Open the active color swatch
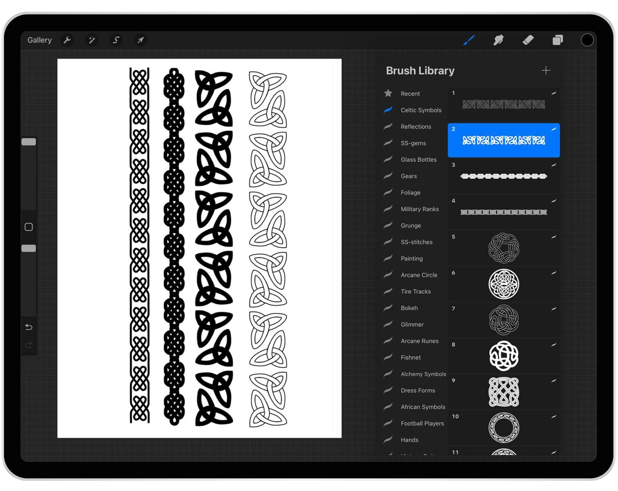This screenshot has height=491, width=618. [587, 40]
